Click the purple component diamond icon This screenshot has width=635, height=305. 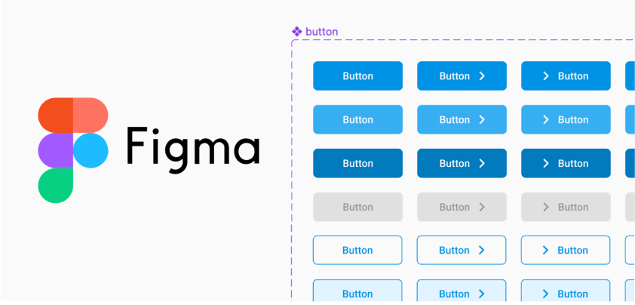297,32
